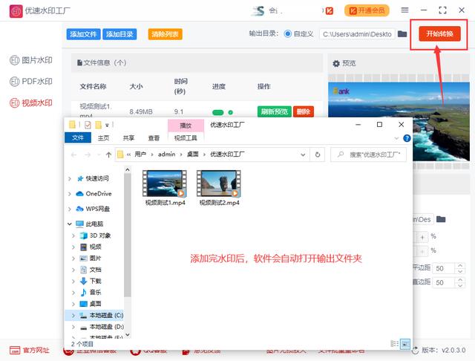475x361 pixels.
Task: Click the 添加文件 add file button
Action: pyautogui.click(x=83, y=34)
